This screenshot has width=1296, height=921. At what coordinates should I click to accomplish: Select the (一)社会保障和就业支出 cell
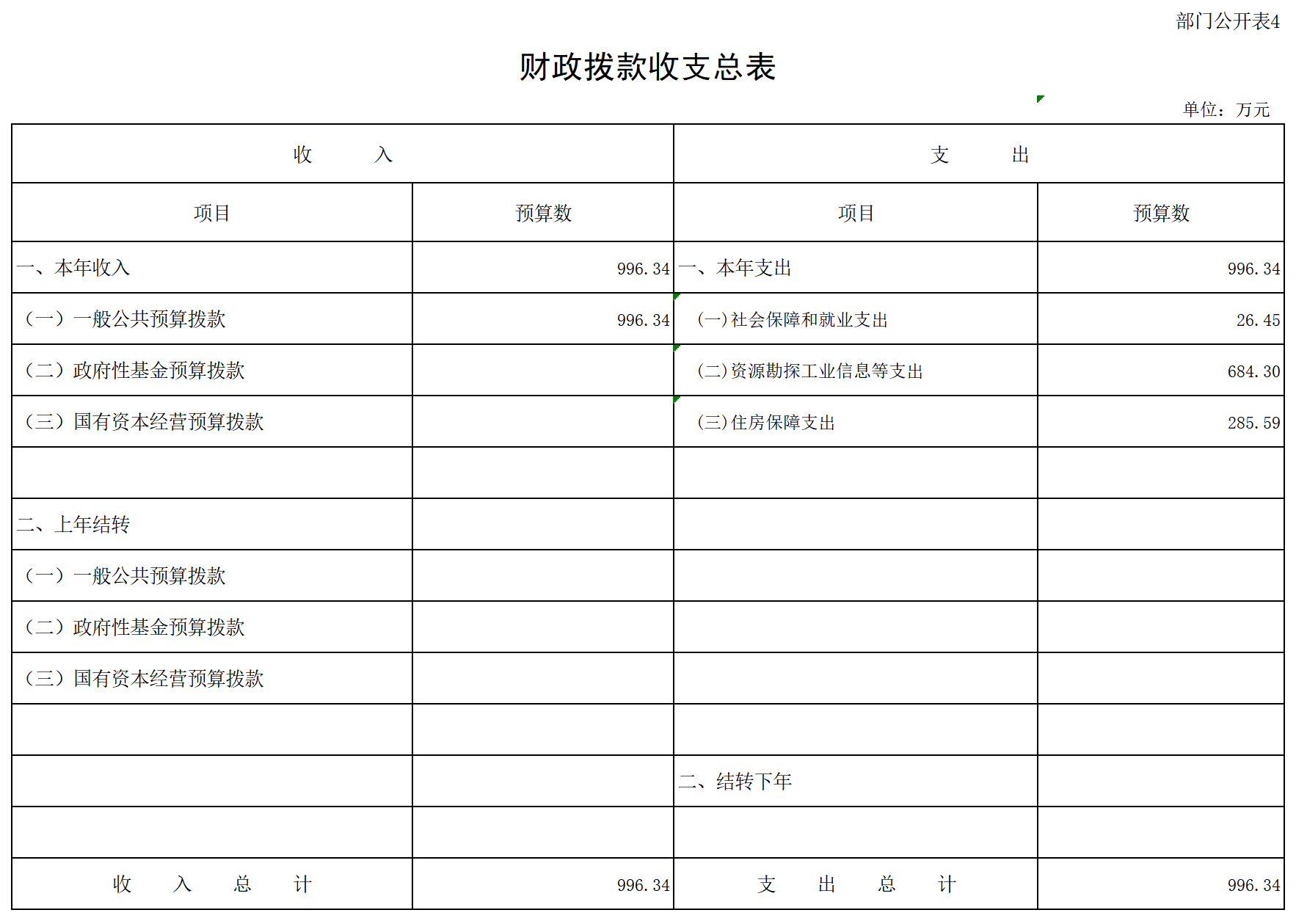pyautogui.click(x=856, y=319)
